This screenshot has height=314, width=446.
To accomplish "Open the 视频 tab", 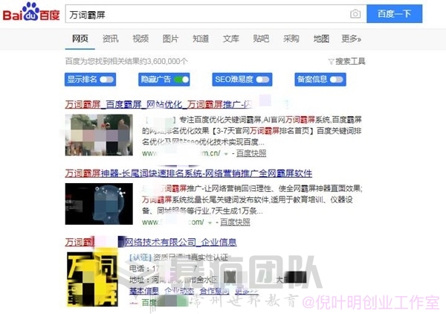I will [140, 39].
